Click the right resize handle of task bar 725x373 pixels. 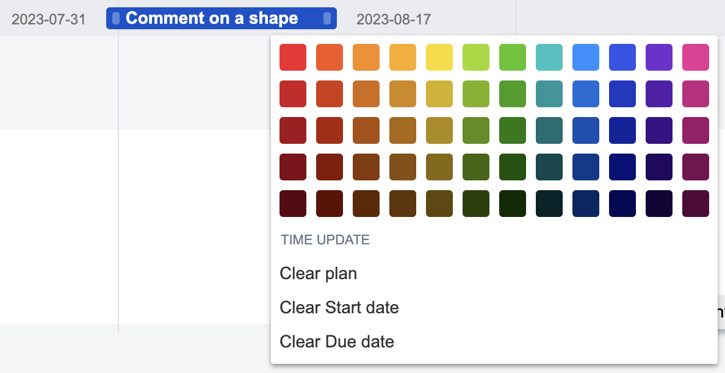327,18
